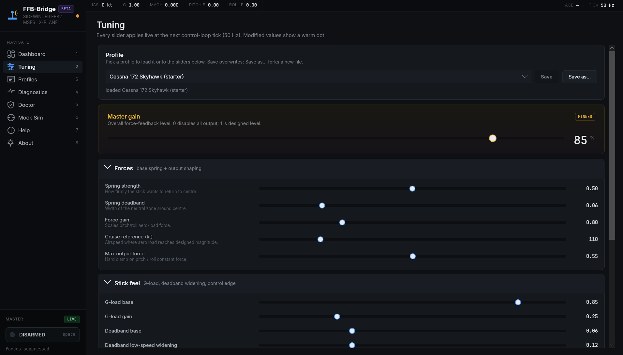The image size is (623, 355).
Task: Collapse the Forces section
Action: 108,167
